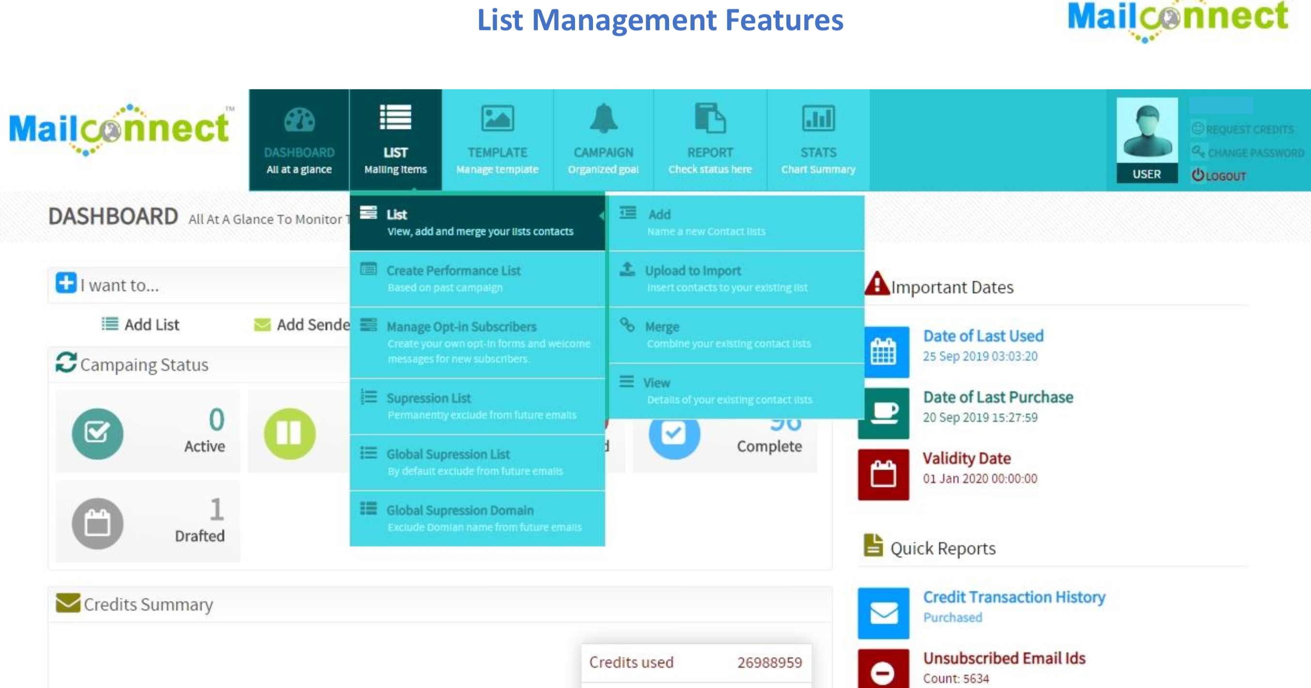1311x688 pixels.
Task: Click the Credits Summary envelope icon
Action: (x=68, y=603)
